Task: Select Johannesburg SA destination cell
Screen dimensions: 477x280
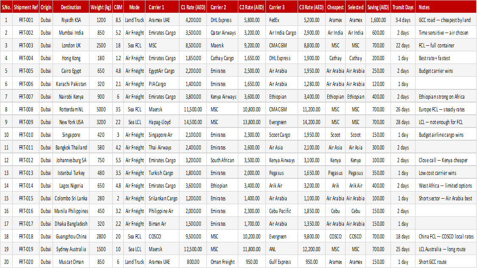Action: 71,160
